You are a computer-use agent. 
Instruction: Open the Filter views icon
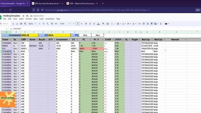point(156,24)
